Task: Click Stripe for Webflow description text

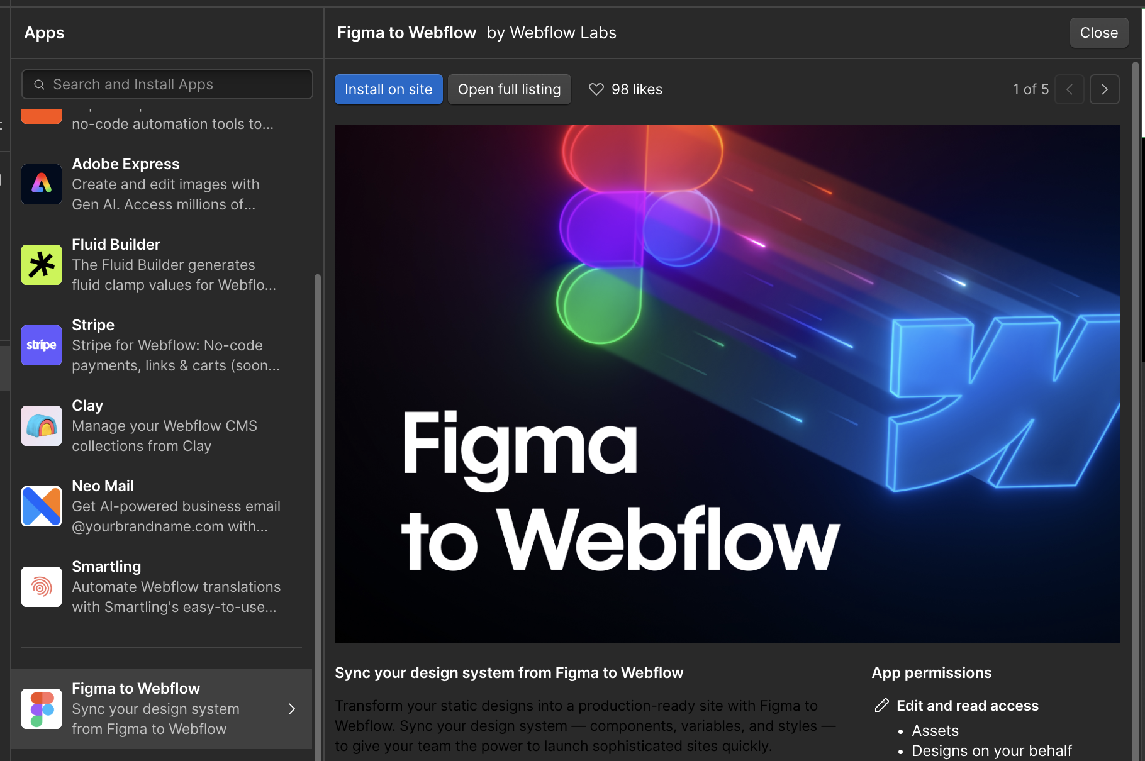Action: [176, 355]
